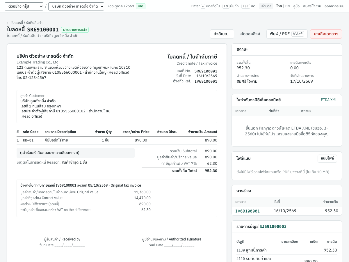Click the ผ่านรายการแล้ว status badge

pos(75,30)
